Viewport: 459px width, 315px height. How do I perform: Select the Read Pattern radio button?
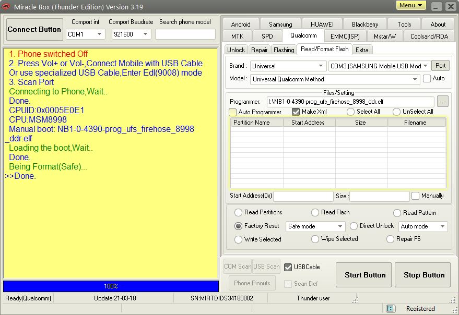[397, 213]
